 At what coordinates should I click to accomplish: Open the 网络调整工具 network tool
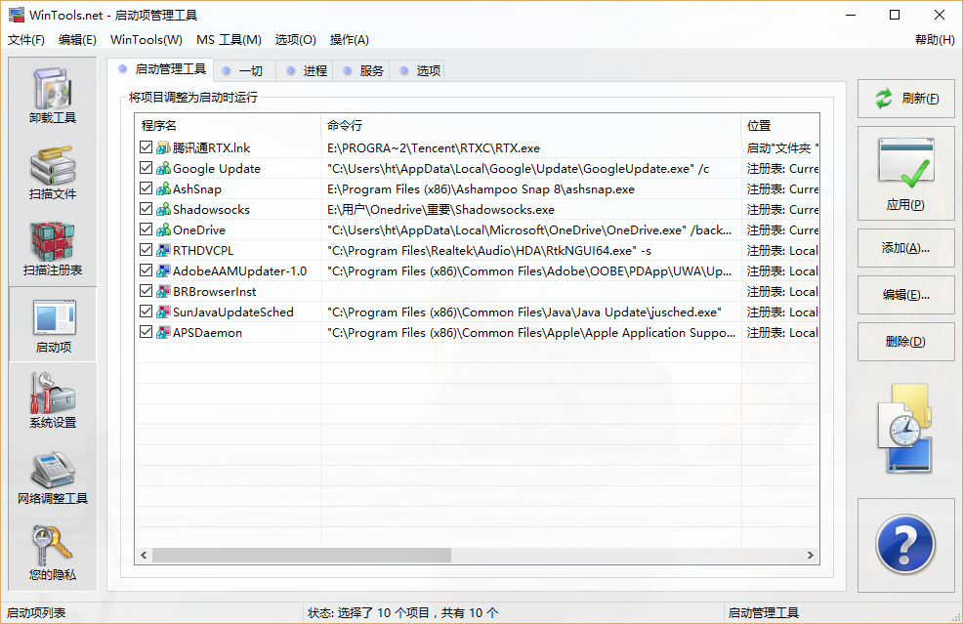[x=53, y=477]
